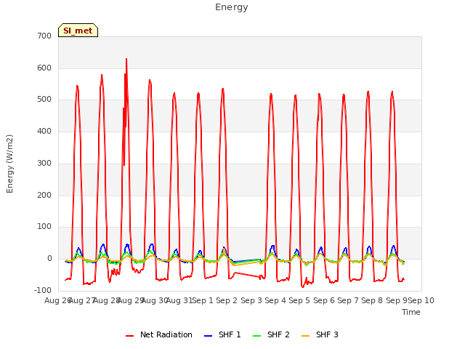The height and width of the screenshot is (349, 465).
Task: Click the Net Radiation peak on Aug 30
Action: point(150,80)
